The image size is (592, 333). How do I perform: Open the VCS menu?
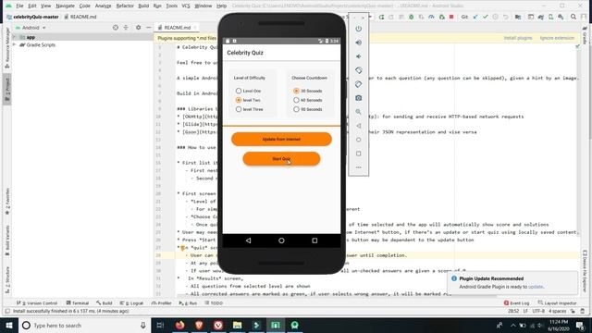[x=185, y=6]
